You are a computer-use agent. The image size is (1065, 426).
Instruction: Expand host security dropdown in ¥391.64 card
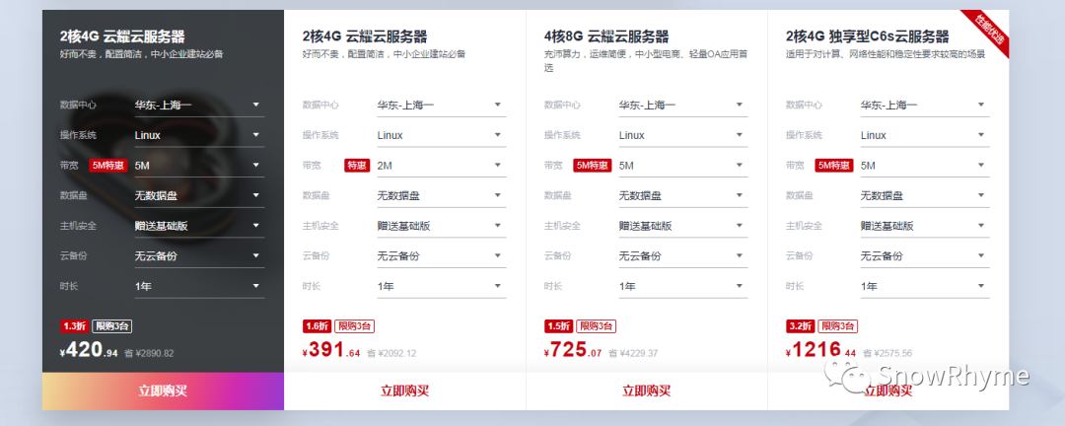(x=442, y=226)
